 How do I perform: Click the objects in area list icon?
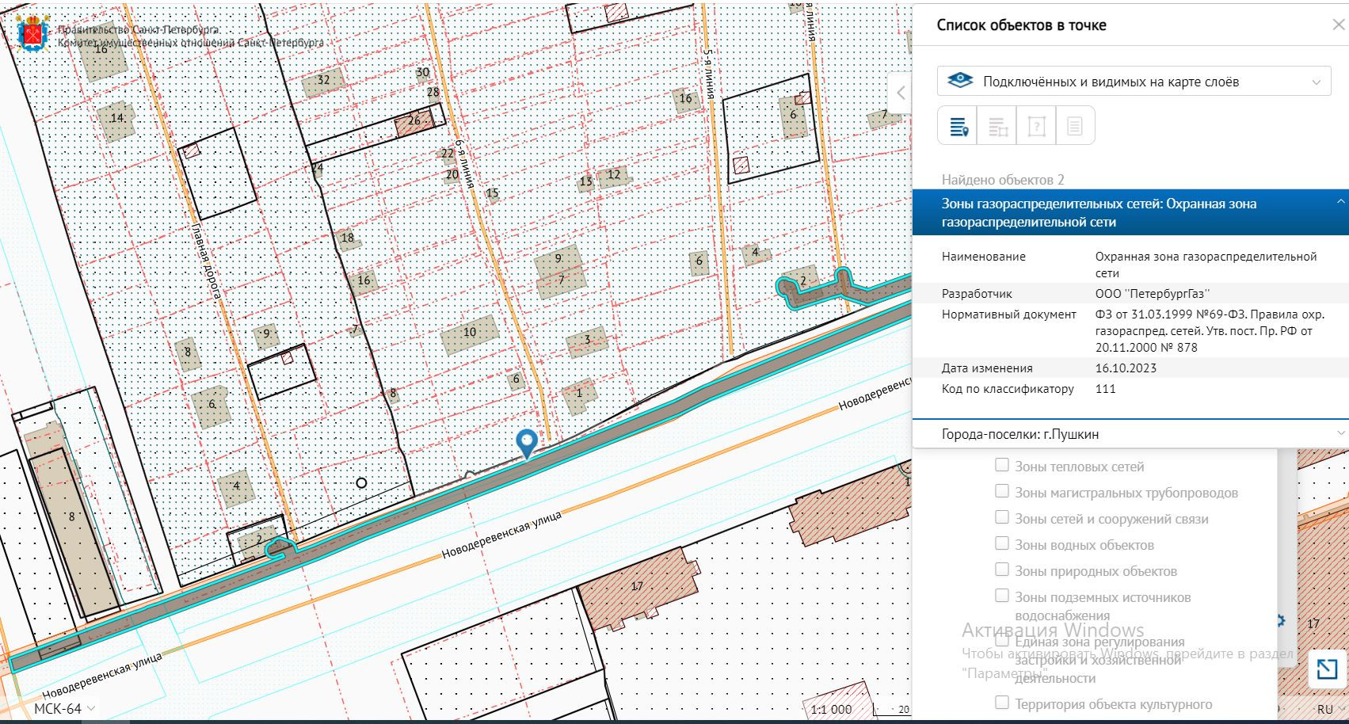point(997,126)
